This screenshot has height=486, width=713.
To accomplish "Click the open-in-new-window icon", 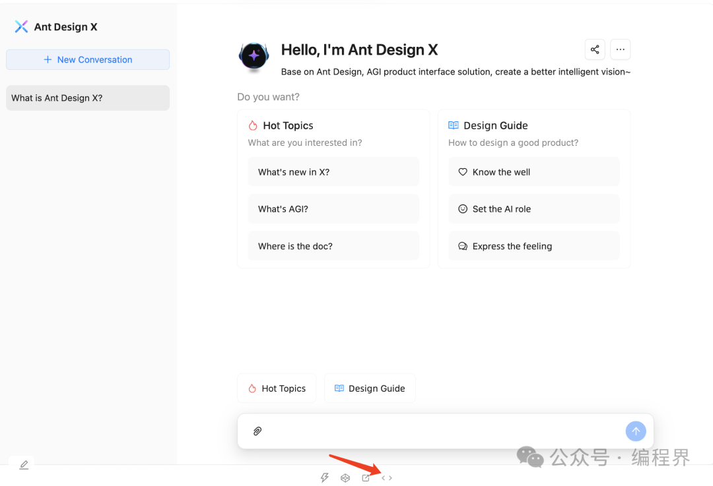I will click(366, 478).
